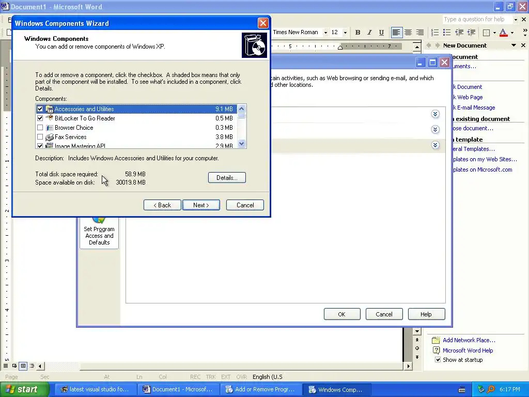529x397 pixels.
Task: Switch to Add or Remove Programs taskbar button
Action: [261, 389]
